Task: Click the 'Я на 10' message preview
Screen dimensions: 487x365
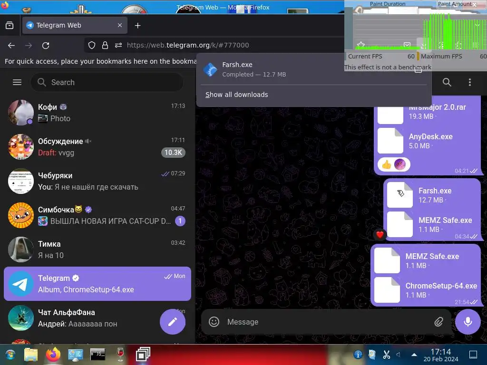Action: (51, 255)
